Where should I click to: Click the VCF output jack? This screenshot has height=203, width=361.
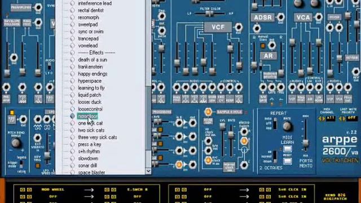[239, 28]
